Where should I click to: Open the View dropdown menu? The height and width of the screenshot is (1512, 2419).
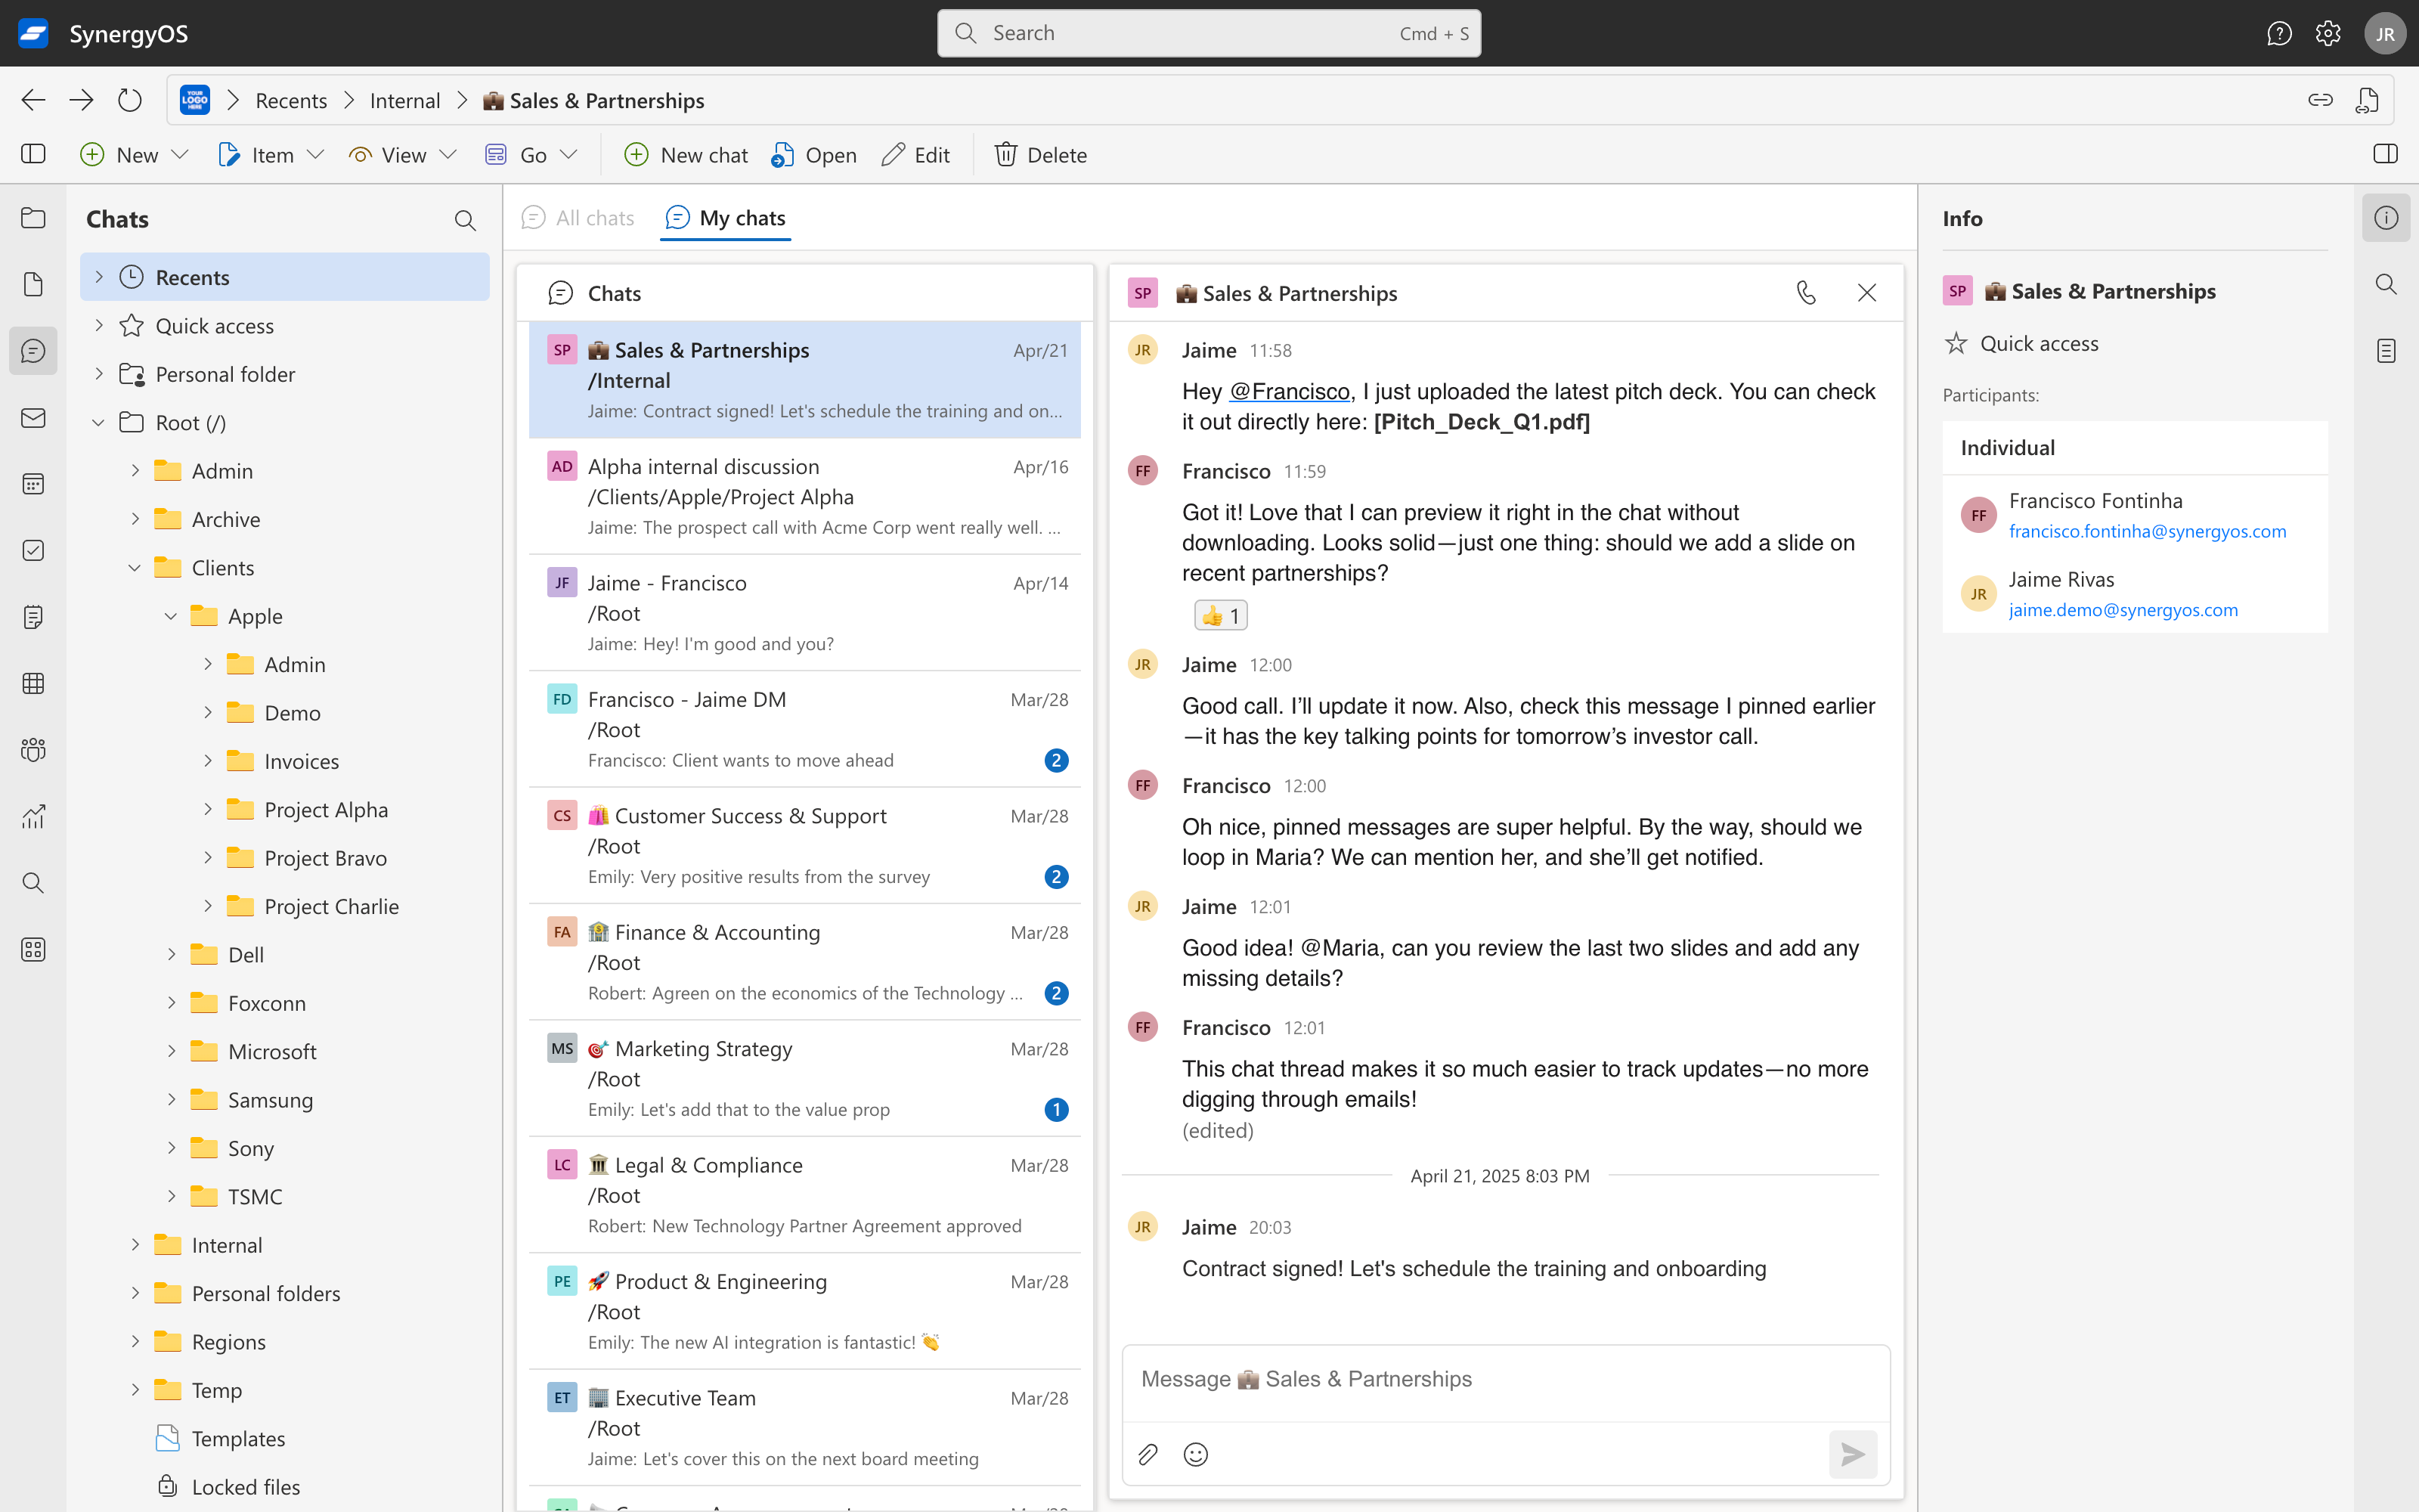(x=402, y=154)
